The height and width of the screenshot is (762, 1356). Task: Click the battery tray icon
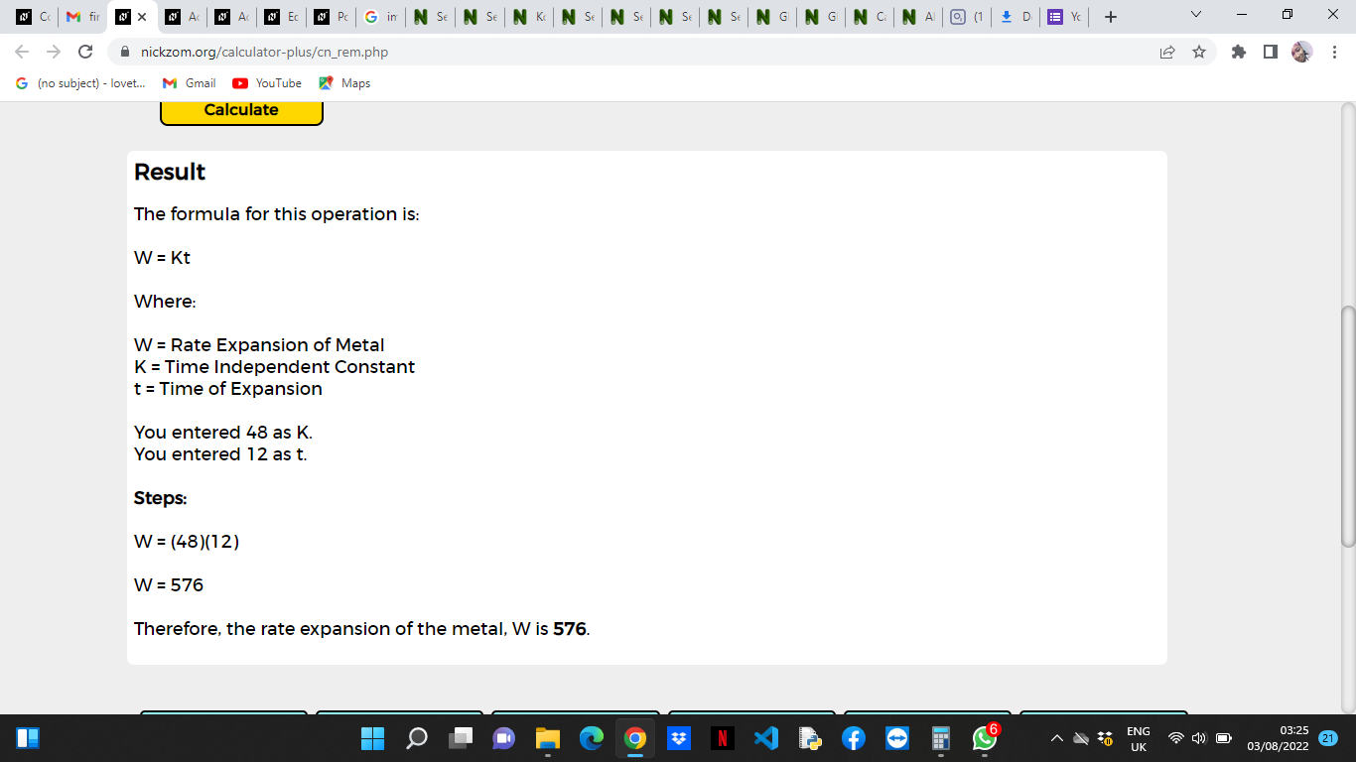1223,738
